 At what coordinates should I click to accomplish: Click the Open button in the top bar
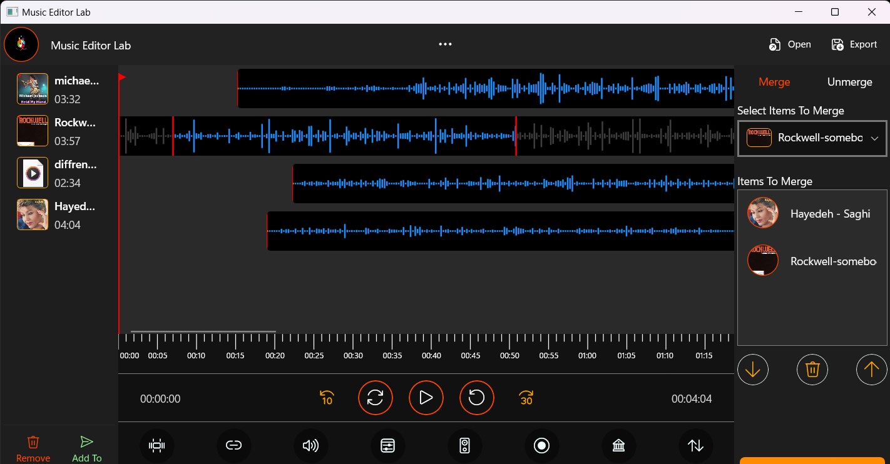(x=790, y=44)
